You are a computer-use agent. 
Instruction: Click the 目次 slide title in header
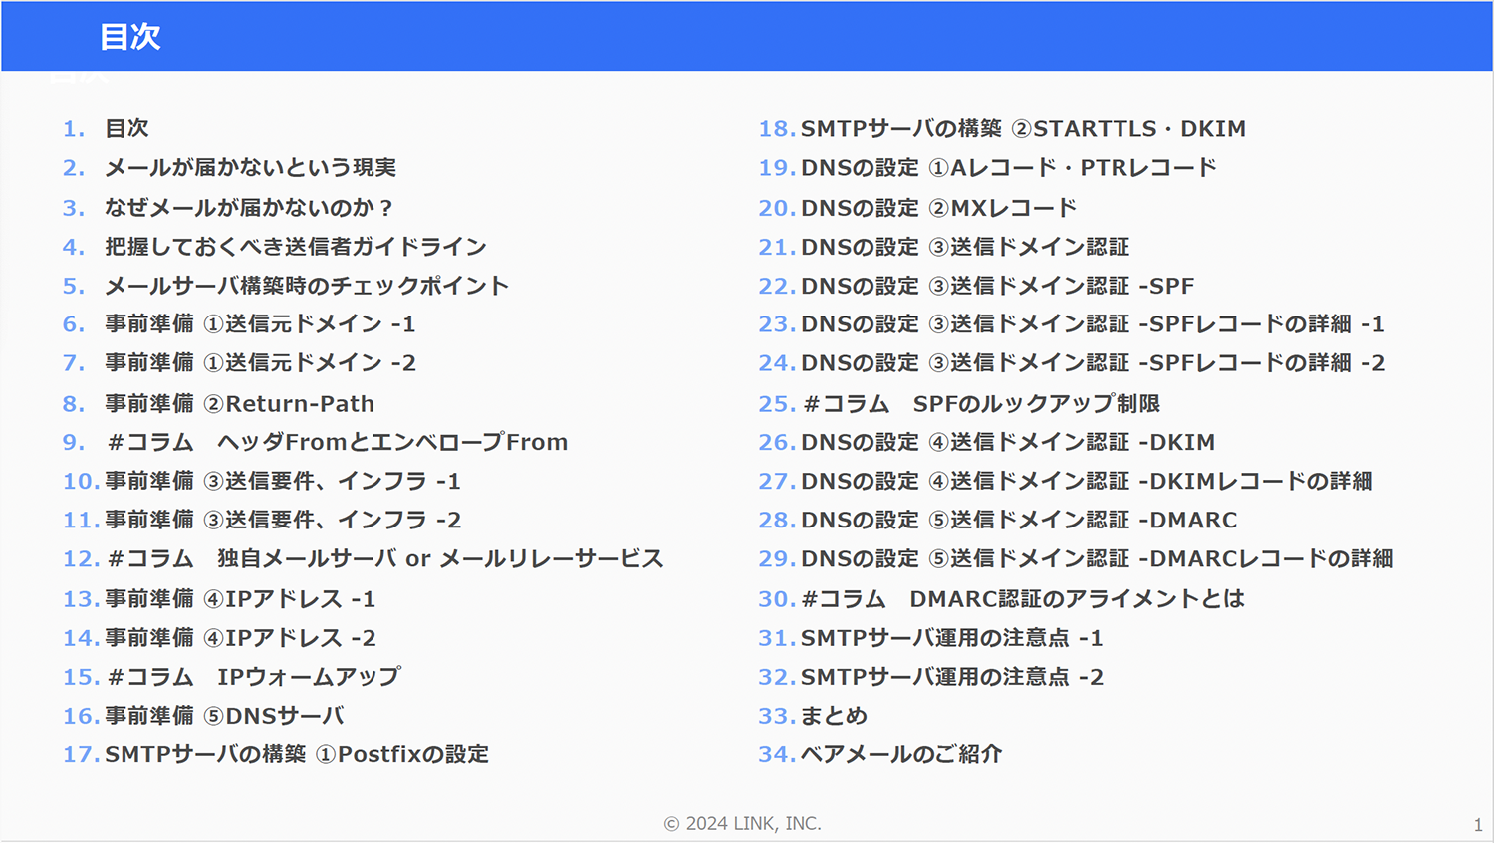[130, 37]
